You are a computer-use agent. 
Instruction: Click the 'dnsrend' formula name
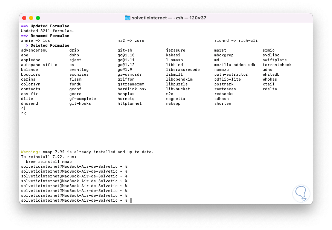tap(29, 103)
